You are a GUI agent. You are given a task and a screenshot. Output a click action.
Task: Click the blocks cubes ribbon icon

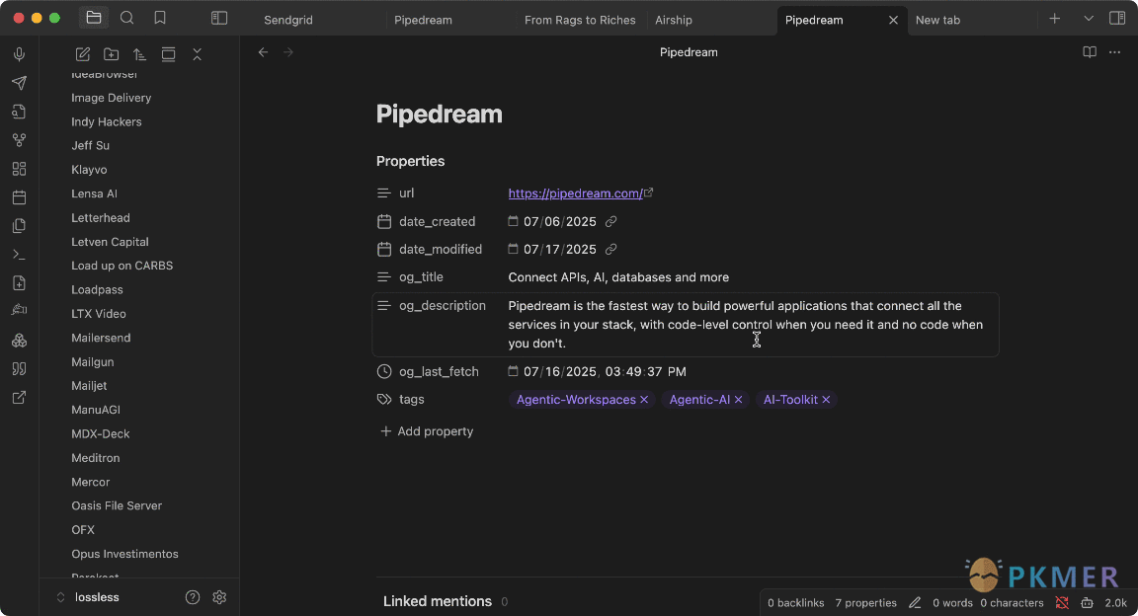point(20,341)
